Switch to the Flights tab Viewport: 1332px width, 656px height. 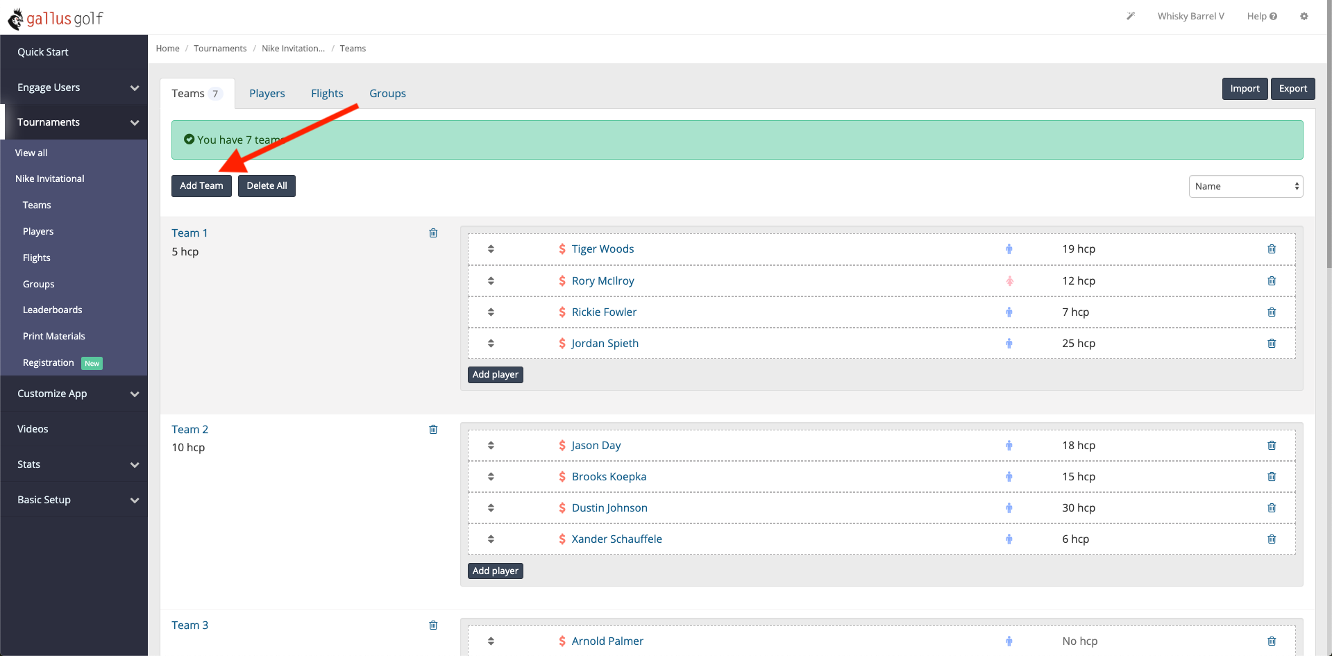[x=327, y=94]
